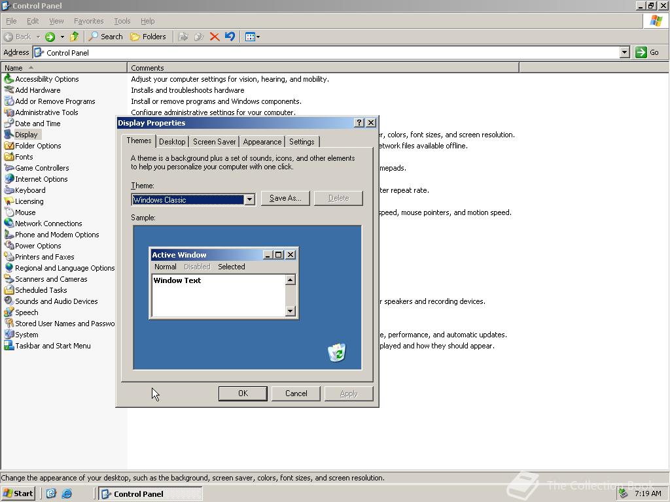The image size is (670, 502).
Task: Click the system tray clock
Action: pyautogui.click(x=648, y=494)
